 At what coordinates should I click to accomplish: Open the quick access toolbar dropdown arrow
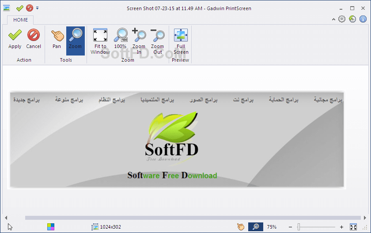click(38, 8)
